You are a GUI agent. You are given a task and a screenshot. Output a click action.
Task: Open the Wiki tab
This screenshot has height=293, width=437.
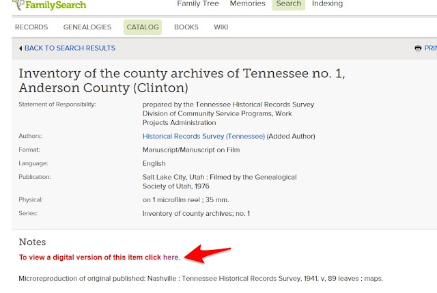(x=221, y=27)
